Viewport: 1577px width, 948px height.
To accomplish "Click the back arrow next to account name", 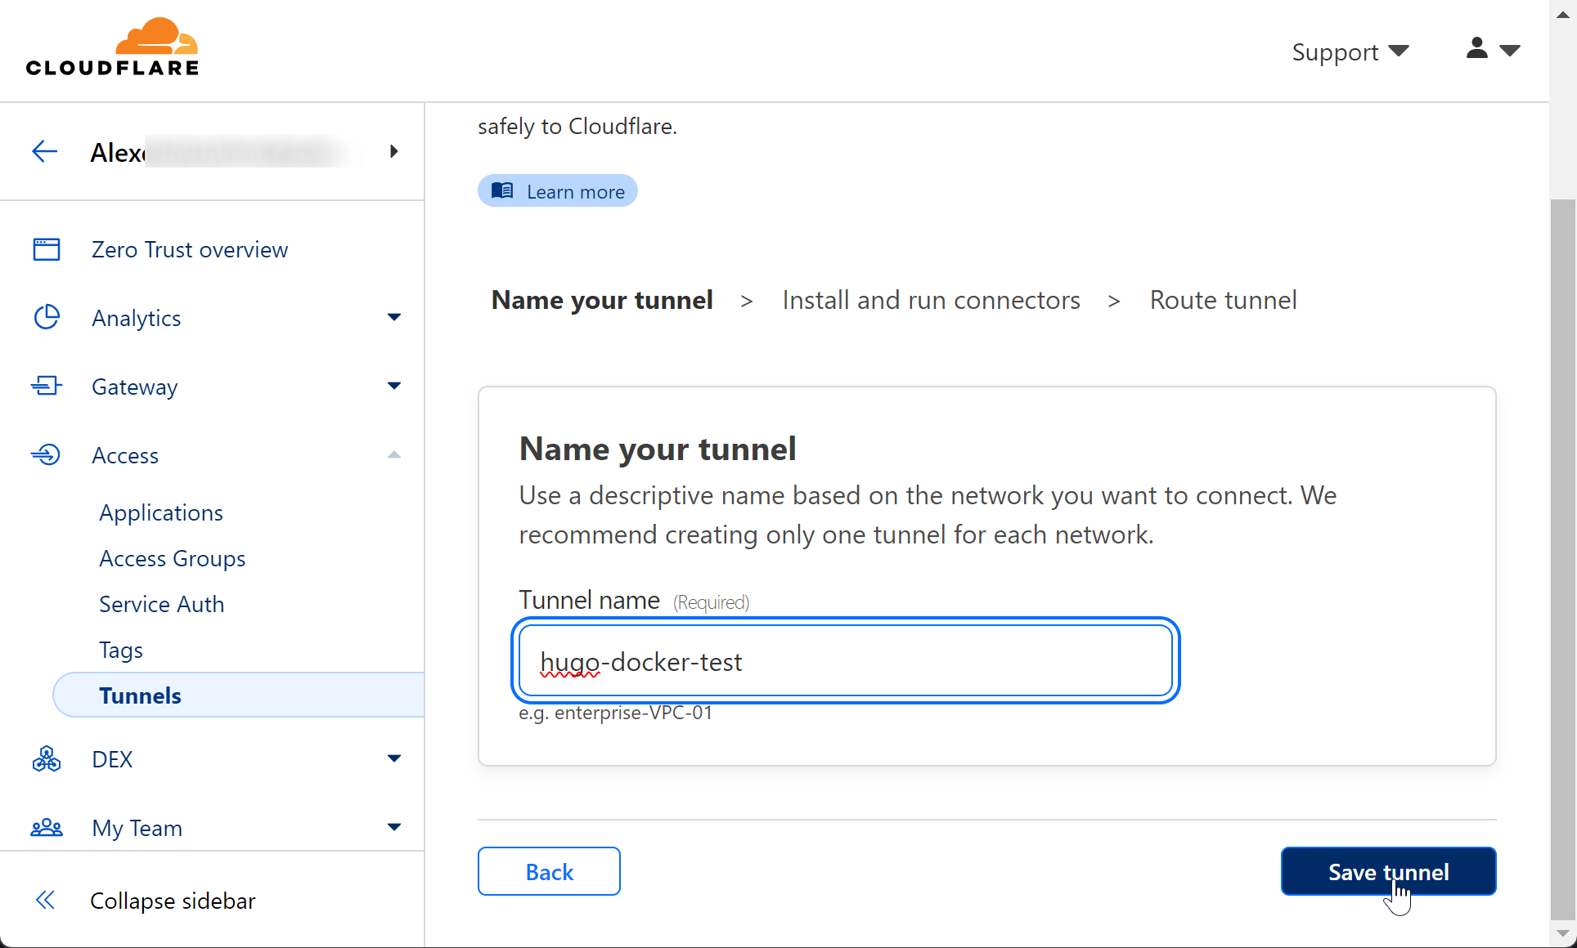I will point(44,151).
